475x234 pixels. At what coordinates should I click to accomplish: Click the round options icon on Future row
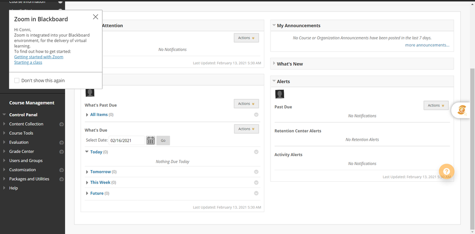(256, 193)
